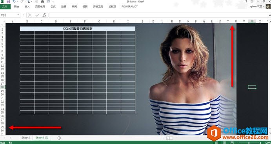Open the 文件 (File) tab
Image resolution: width=271 pixels, height=144 pixels.
pyautogui.click(x=5, y=7)
